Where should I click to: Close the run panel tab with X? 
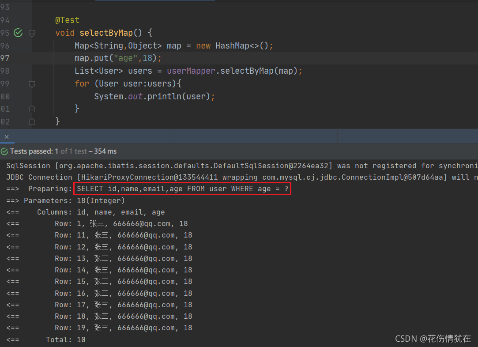(x=7, y=136)
